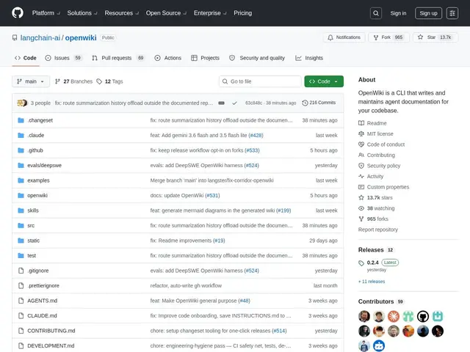
Task: Focus the Go to file search field
Action: point(260,81)
